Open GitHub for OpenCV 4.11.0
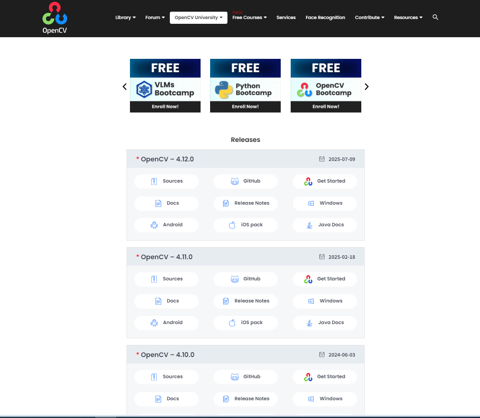 [246, 279]
